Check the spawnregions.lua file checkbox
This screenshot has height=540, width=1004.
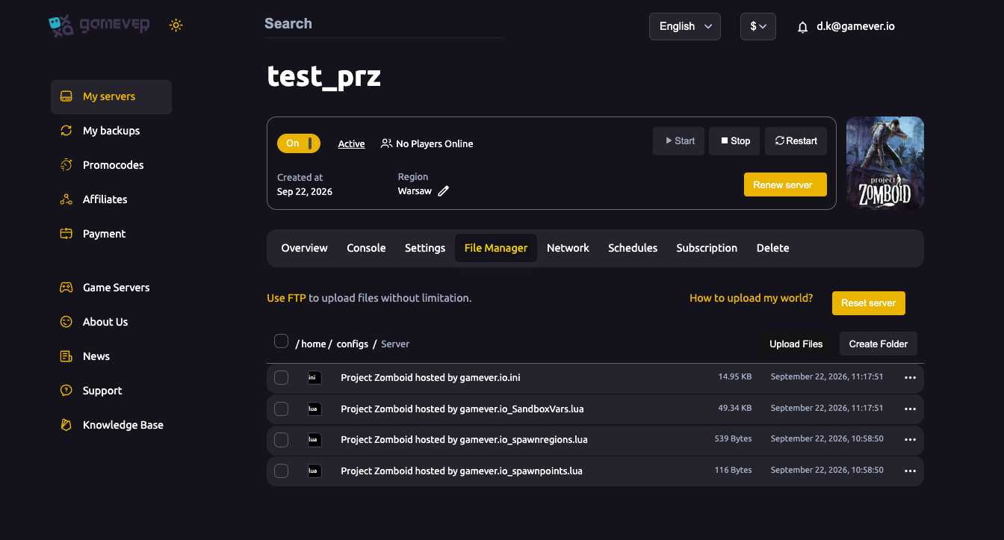click(x=282, y=440)
